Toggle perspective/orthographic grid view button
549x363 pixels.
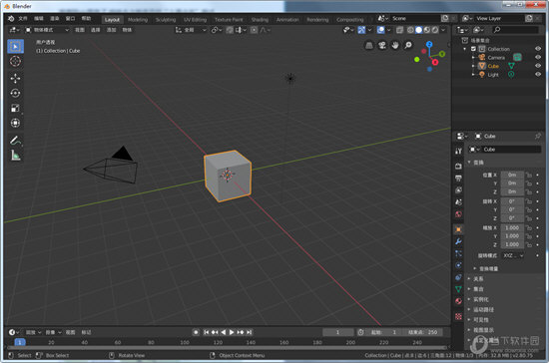(x=369, y=46)
